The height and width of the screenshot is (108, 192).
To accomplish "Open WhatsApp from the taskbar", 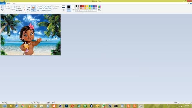I will 104,106.
